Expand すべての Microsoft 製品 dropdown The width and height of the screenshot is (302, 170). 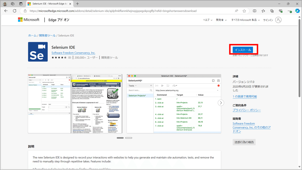click(245, 20)
